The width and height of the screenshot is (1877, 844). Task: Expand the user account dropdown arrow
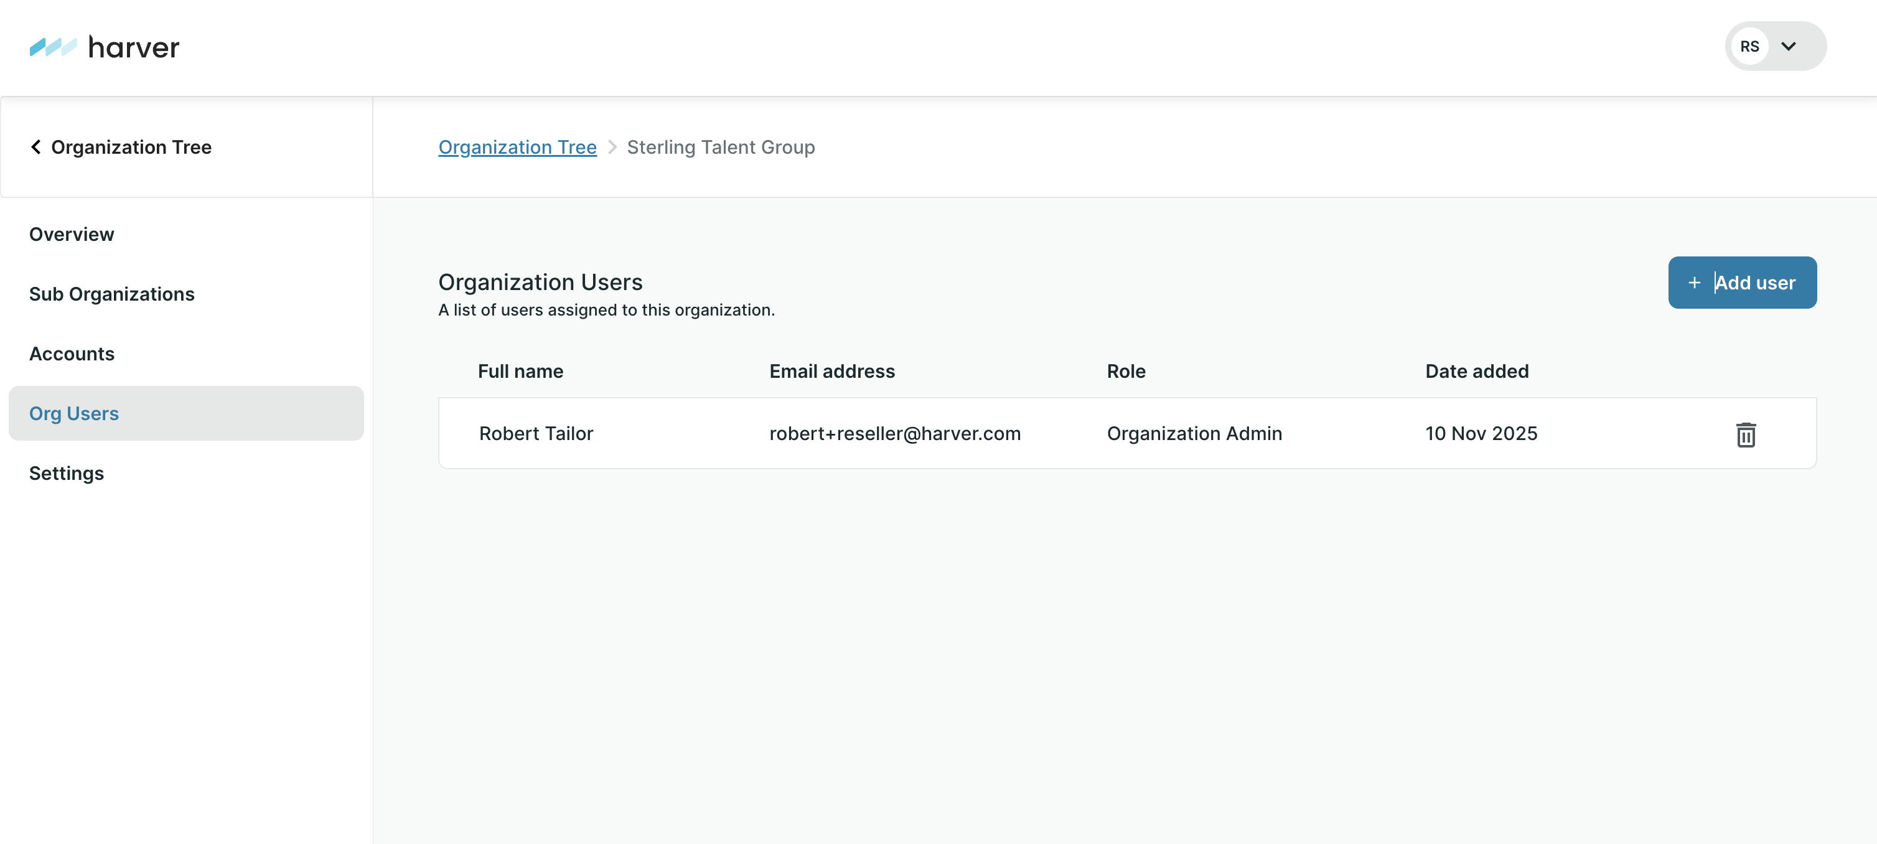pyautogui.click(x=1788, y=47)
